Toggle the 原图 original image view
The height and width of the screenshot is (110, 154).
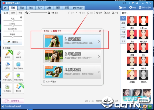point(90,13)
